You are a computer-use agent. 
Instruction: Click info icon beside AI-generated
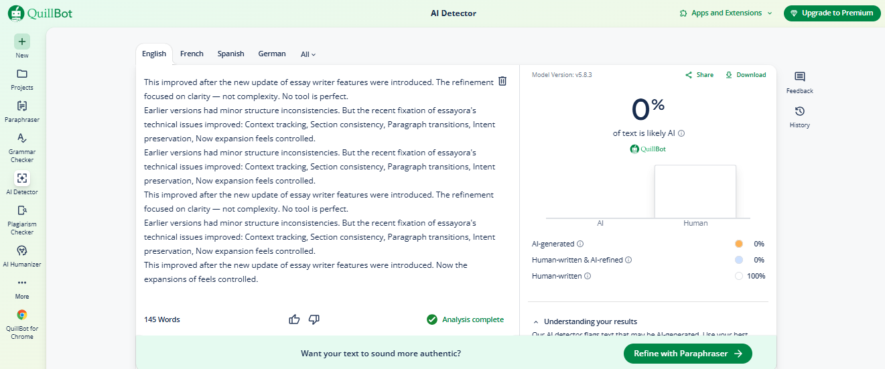(x=580, y=244)
